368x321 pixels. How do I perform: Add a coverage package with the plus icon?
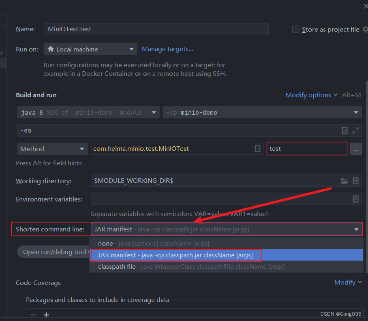coord(46,315)
